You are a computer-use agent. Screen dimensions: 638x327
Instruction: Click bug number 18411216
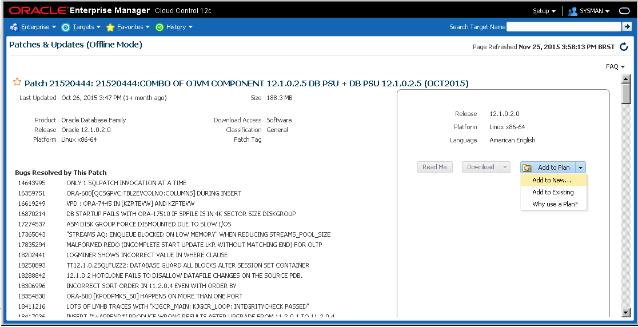pos(31,306)
